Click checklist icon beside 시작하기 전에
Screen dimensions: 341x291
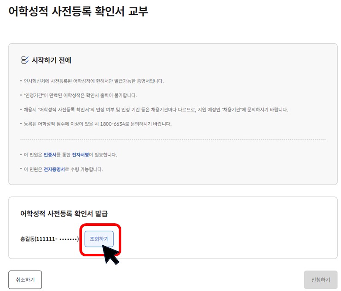click(25, 60)
